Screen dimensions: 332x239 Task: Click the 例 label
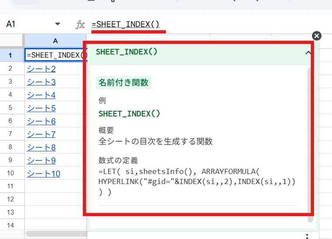pos(102,100)
